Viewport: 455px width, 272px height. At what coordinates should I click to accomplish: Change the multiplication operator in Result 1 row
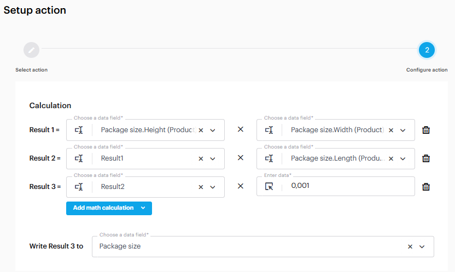[240, 130]
